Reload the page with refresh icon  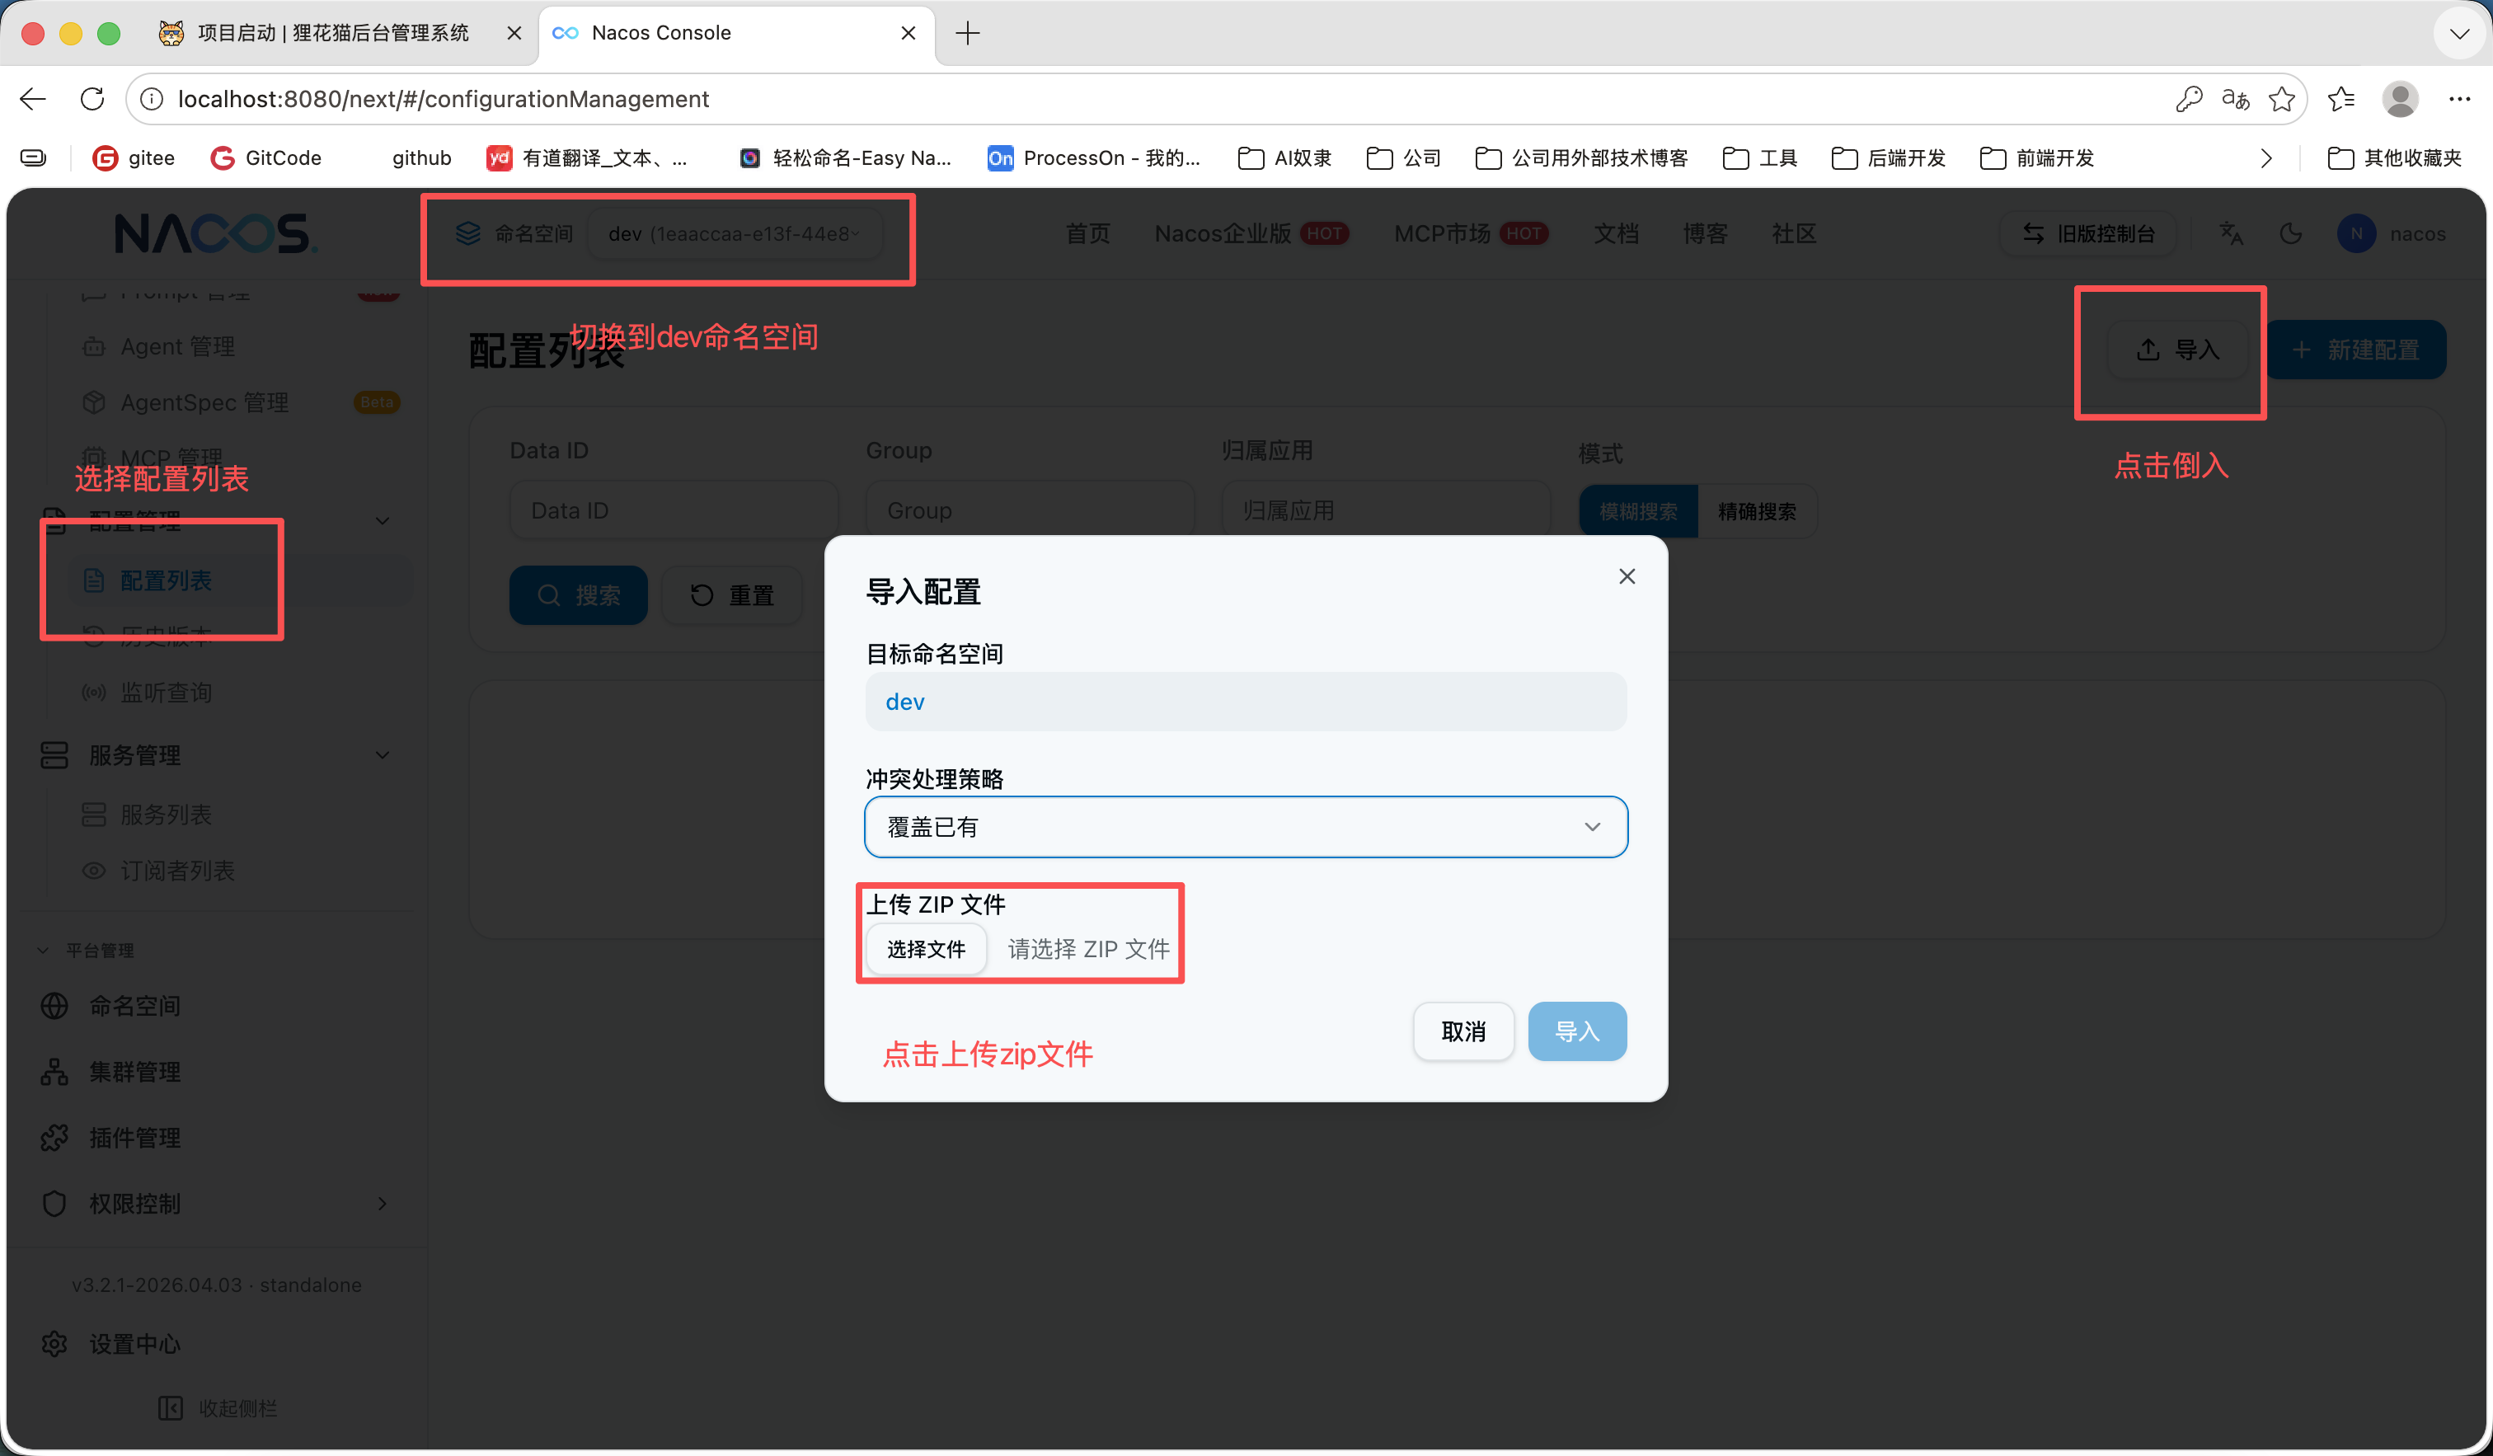[92, 98]
